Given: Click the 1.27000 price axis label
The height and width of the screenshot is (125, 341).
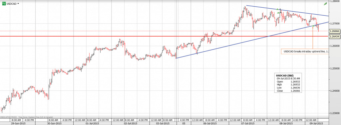Looking at the screenshot, I should coord(335,23).
